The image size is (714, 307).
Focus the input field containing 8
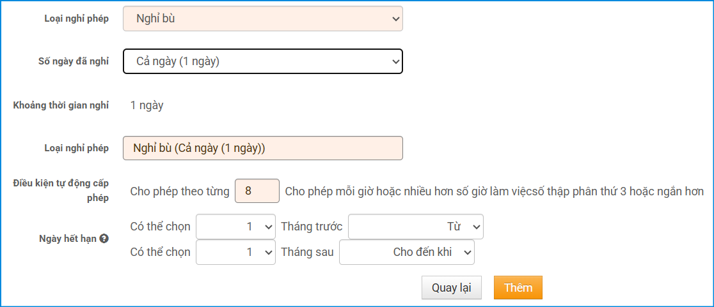(257, 191)
